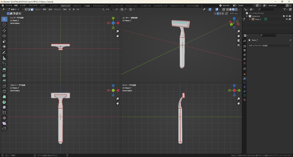Viewport: 293px width, 157px height.
Task: Click the オプション button
Action: (235, 13)
